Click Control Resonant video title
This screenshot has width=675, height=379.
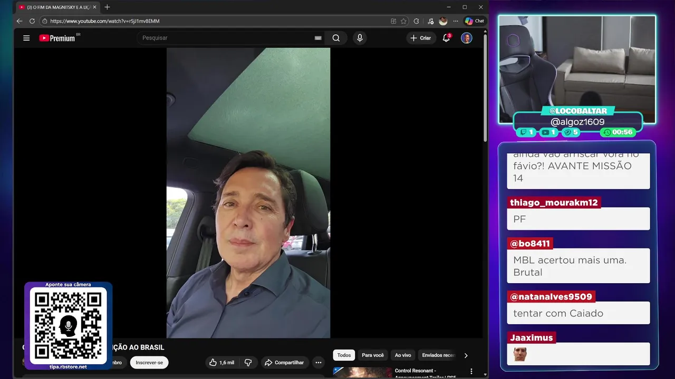pyautogui.click(x=426, y=373)
